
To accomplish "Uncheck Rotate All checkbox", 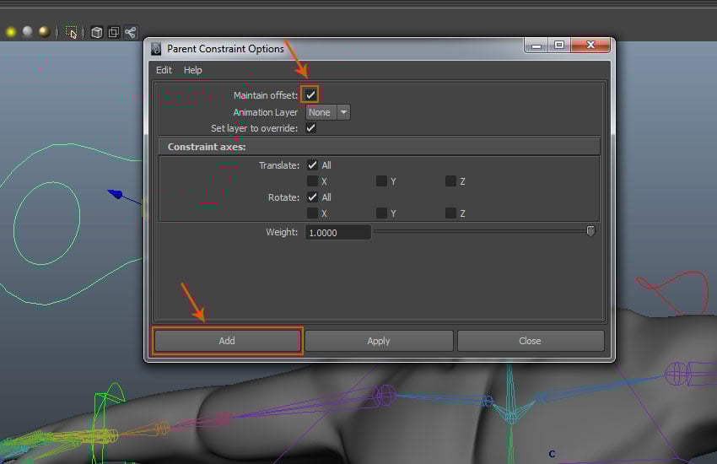I will [x=312, y=197].
